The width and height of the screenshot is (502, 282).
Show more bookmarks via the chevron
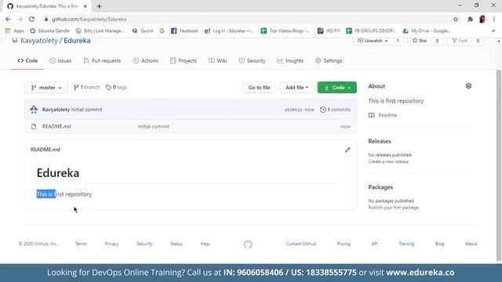493,31
